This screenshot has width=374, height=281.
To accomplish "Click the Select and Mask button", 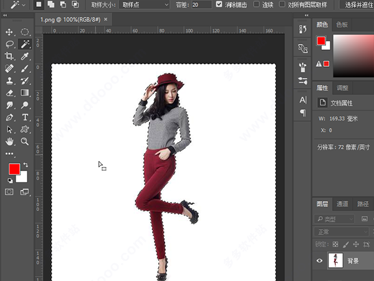I will click(x=358, y=4).
